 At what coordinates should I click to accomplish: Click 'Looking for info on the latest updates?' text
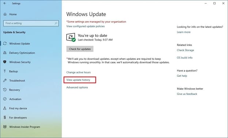[200, 27]
